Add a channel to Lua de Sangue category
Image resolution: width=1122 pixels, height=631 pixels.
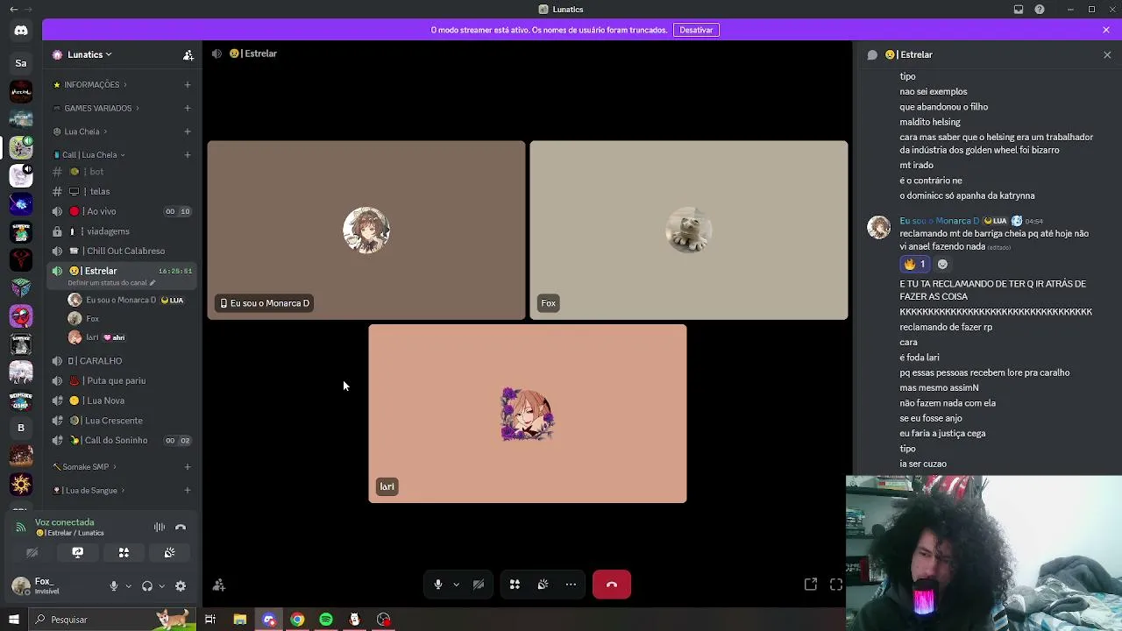(x=187, y=490)
